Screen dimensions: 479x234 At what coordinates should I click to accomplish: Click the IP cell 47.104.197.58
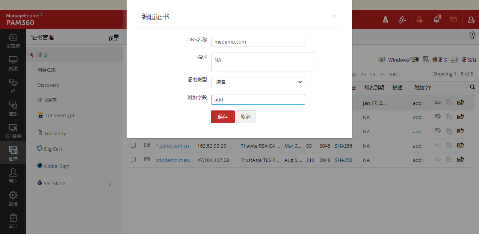213,160
